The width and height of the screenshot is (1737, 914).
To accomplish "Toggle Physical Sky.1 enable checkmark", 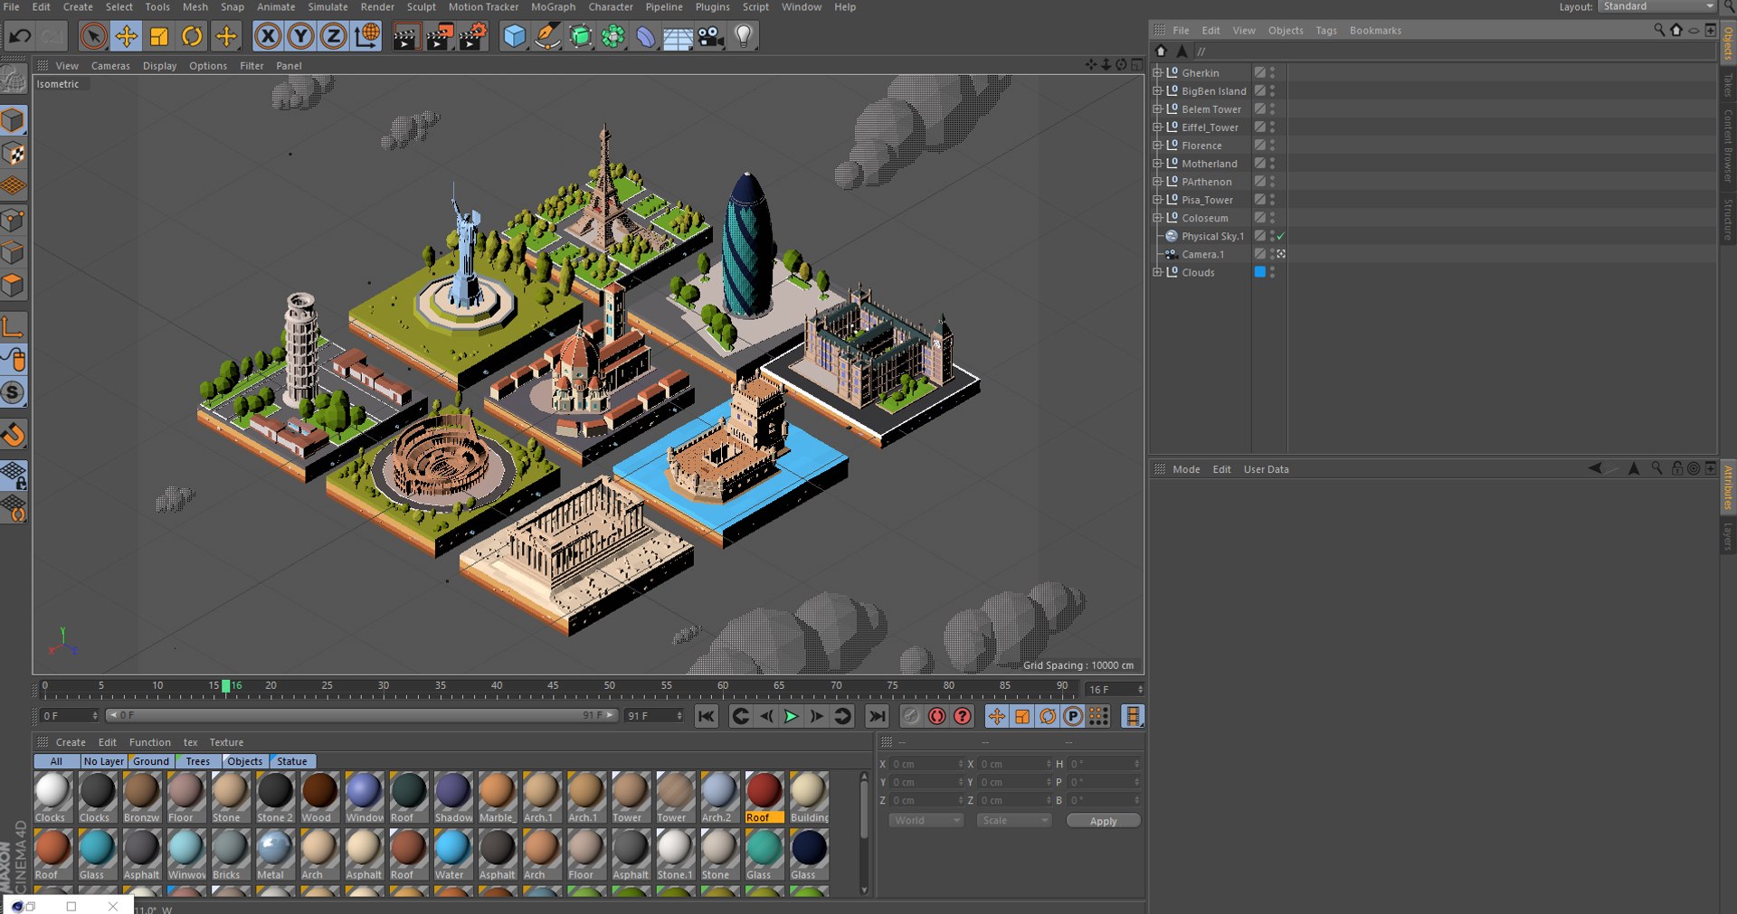I will coord(1281,236).
